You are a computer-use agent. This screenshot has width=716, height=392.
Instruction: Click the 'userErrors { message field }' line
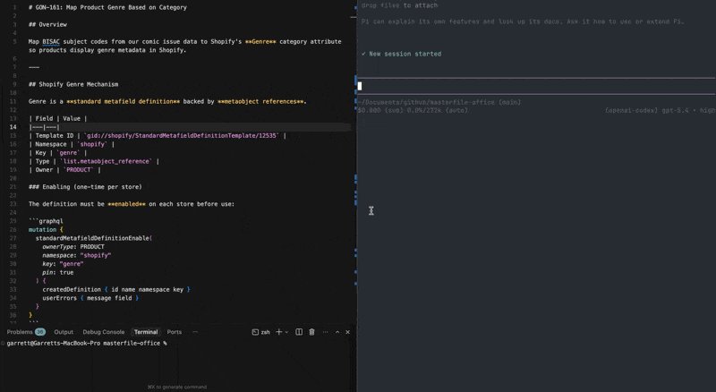pyautogui.click(x=90, y=298)
